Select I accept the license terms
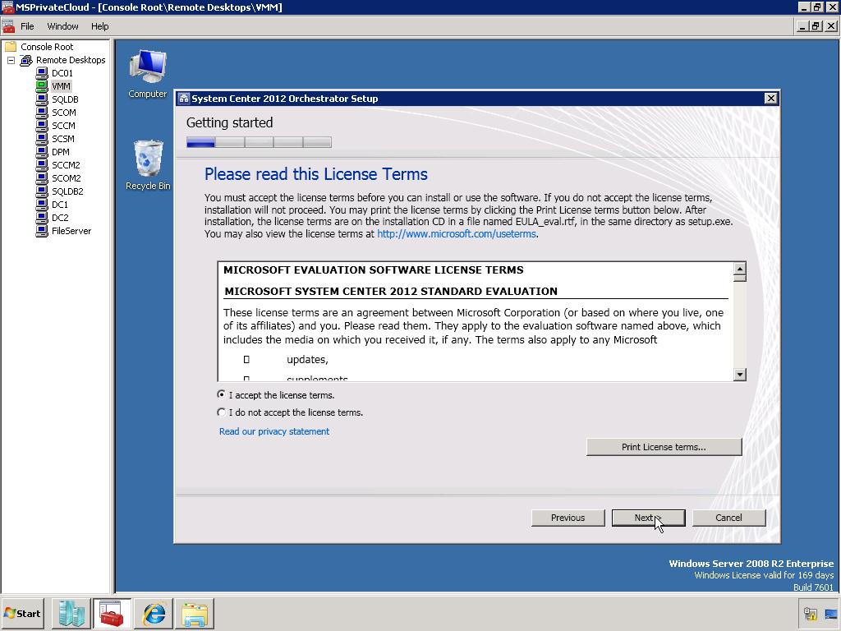 coord(221,394)
